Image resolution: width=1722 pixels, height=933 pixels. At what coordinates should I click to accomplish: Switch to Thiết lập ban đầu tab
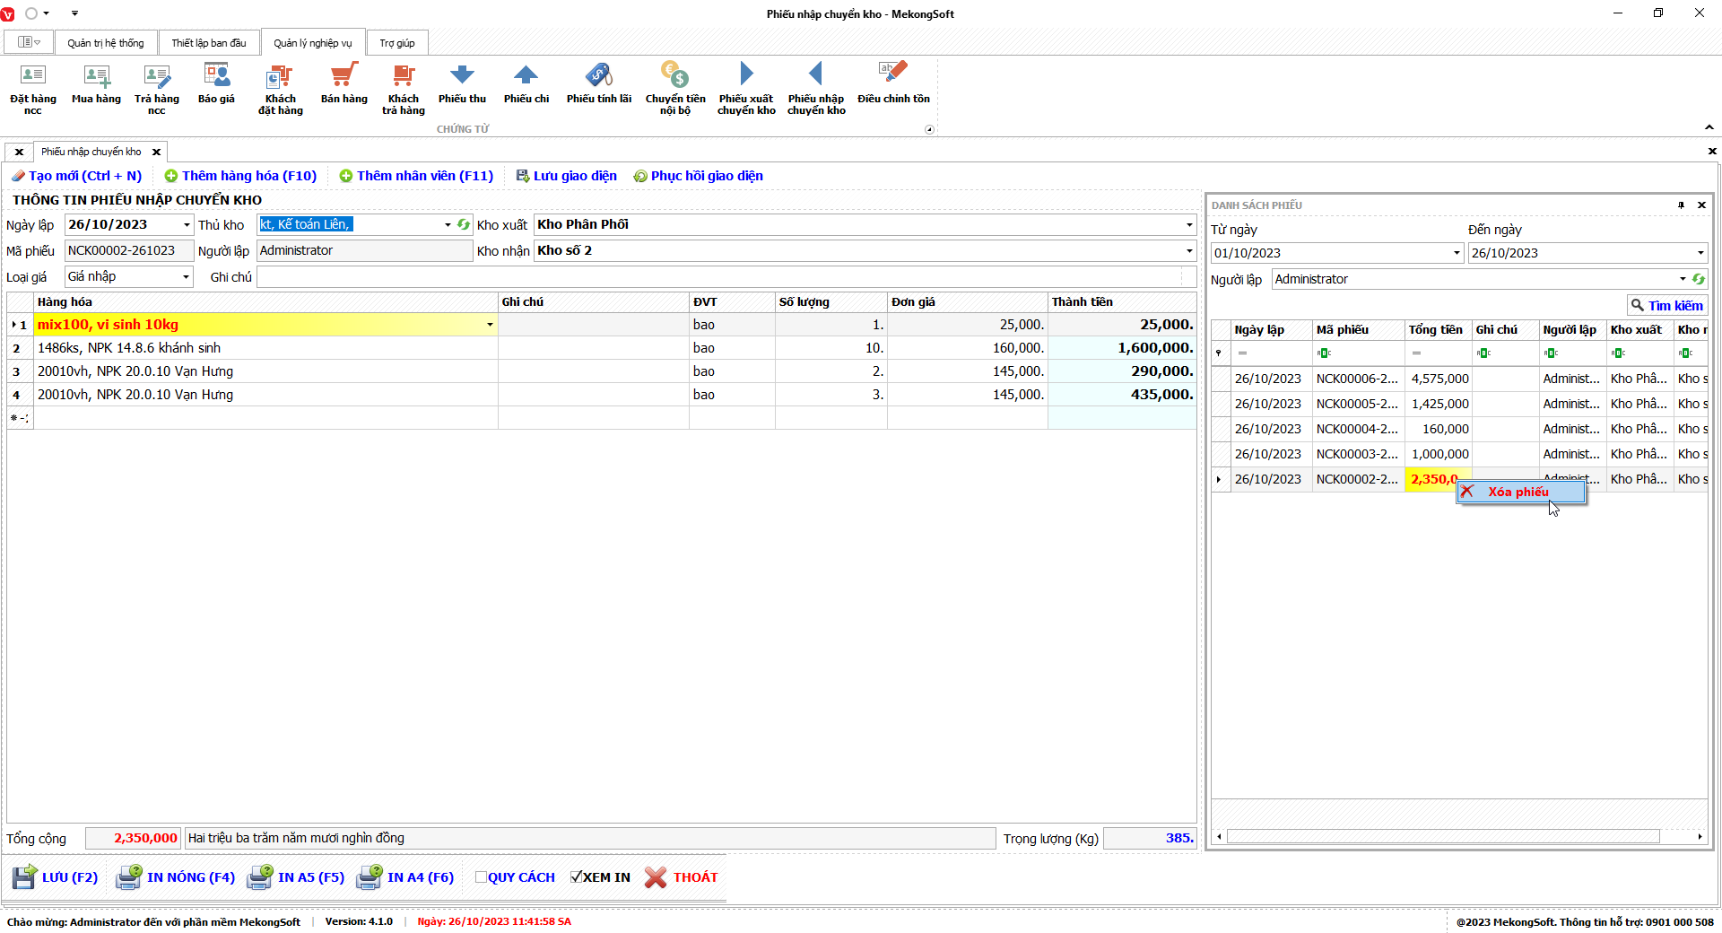(x=208, y=43)
